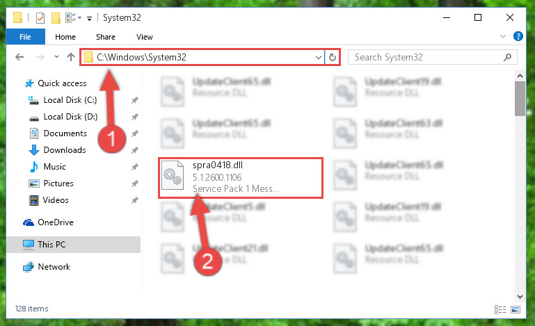Screen dimensions: 535x326
Task: Open the recent locations dropdown arrow
Action: pos(56,57)
